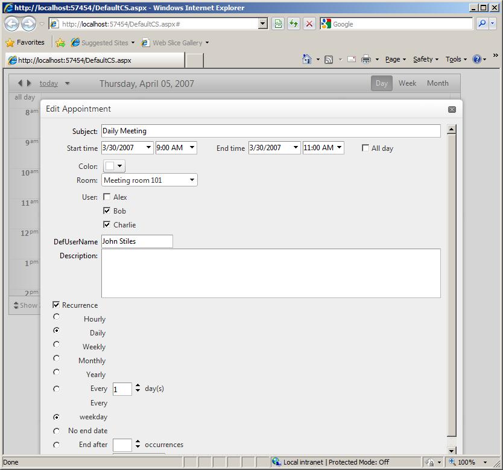Click the expand command bar chevron
Screen dimensions: 503x470
496,55
